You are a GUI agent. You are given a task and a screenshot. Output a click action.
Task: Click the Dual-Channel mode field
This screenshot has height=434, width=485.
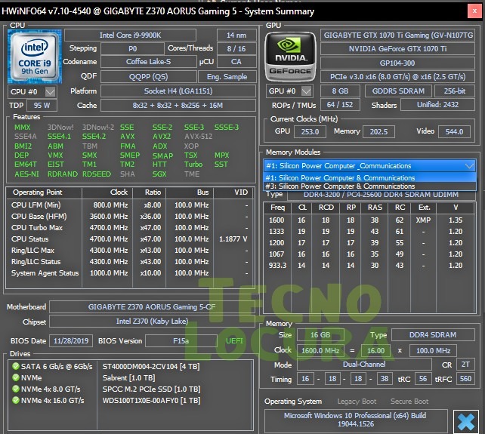pyautogui.click(x=364, y=365)
